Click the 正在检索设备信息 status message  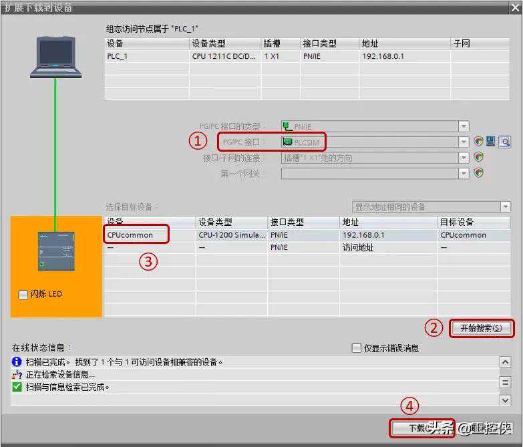(60, 375)
